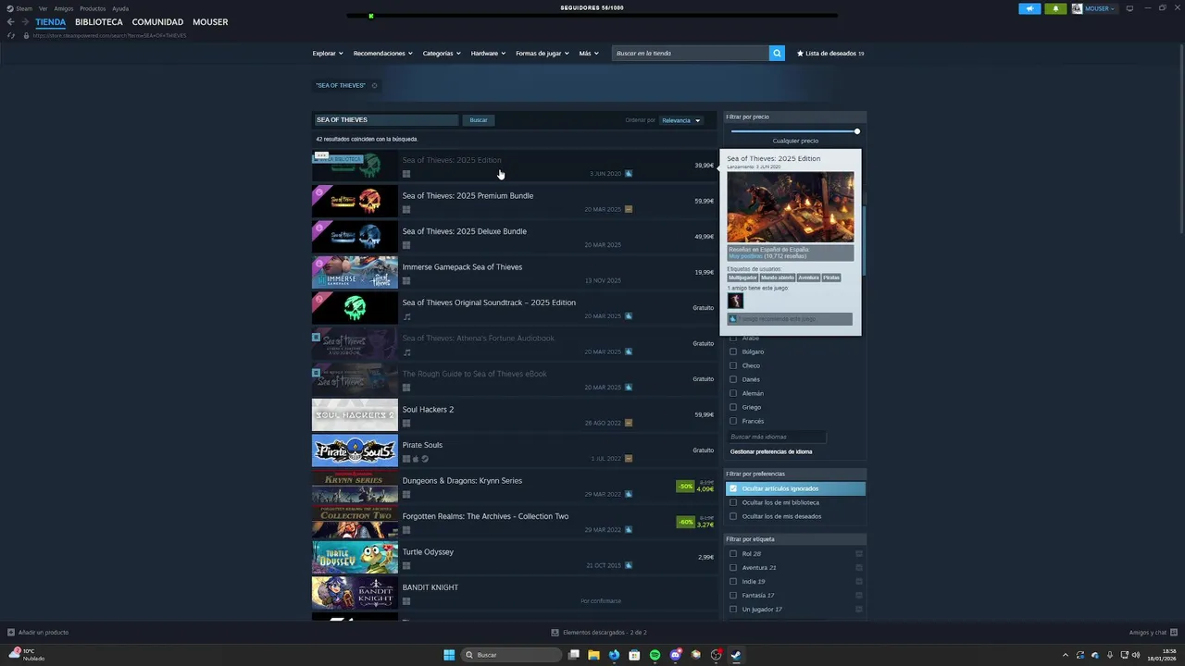The height and width of the screenshot is (666, 1185).
Task: Open Spotify from the taskbar
Action: pyautogui.click(x=655, y=655)
